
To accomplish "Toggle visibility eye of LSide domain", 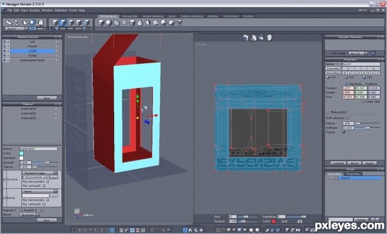I will (x=5, y=51).
